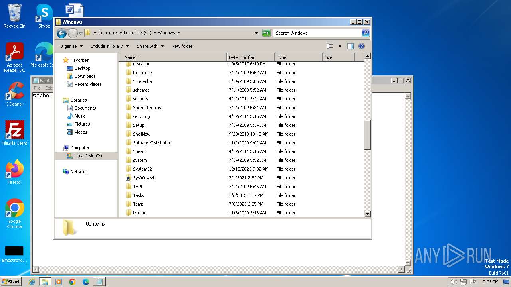This screenshot has width=511, height=287.
Task: Open Acrobat Reader DC desktop shortcut
Action: click(x=14, y=57)
